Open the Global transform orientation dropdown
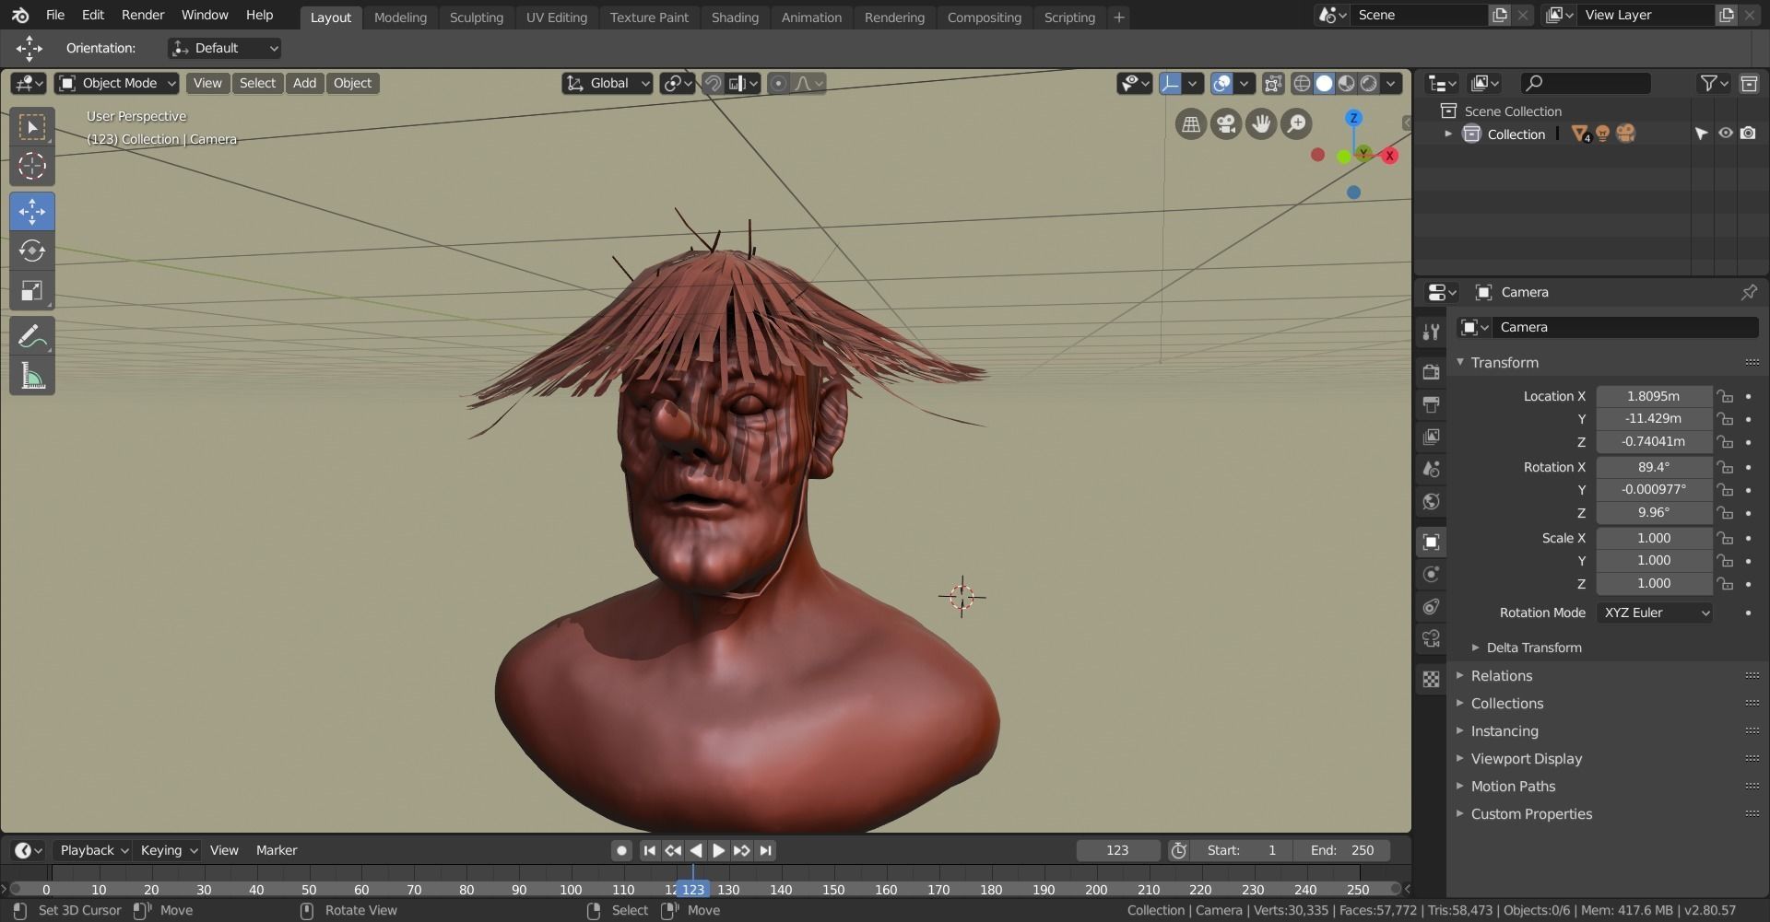The width and height of the screenshot is (1770, 922). [608, 83]
